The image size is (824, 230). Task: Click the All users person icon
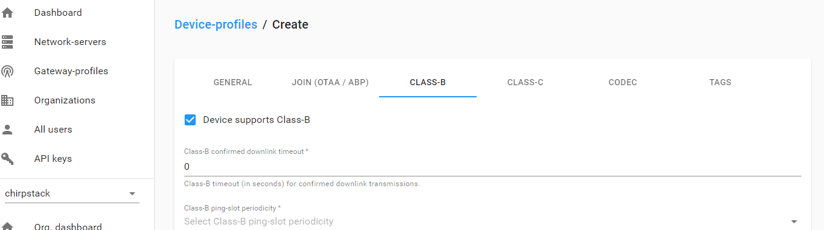click(7, 130)
